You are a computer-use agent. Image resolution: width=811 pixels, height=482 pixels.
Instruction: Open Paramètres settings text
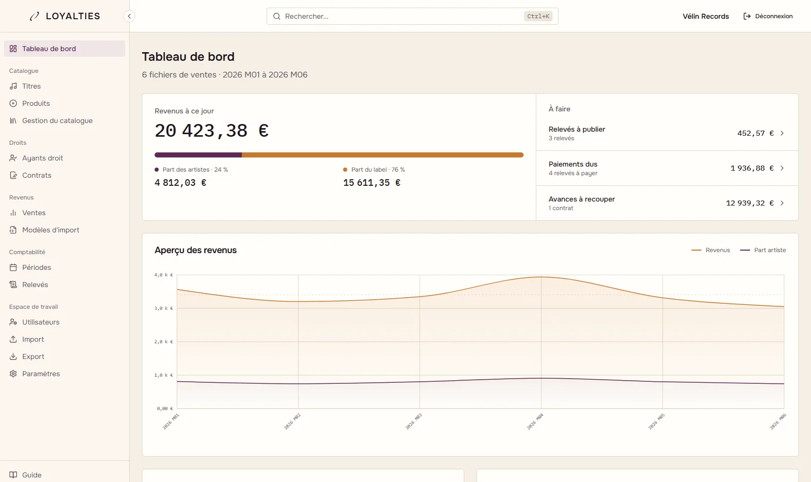tap(41, 374)
